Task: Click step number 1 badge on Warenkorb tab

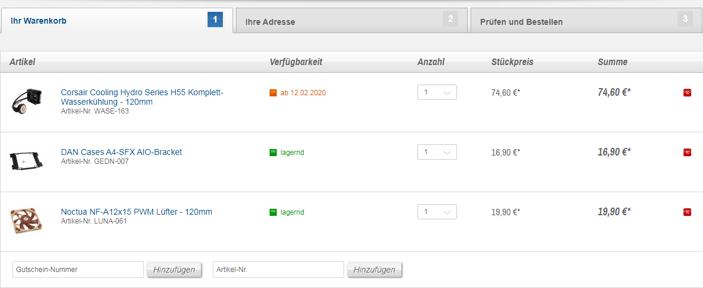Action: point(215,20)
